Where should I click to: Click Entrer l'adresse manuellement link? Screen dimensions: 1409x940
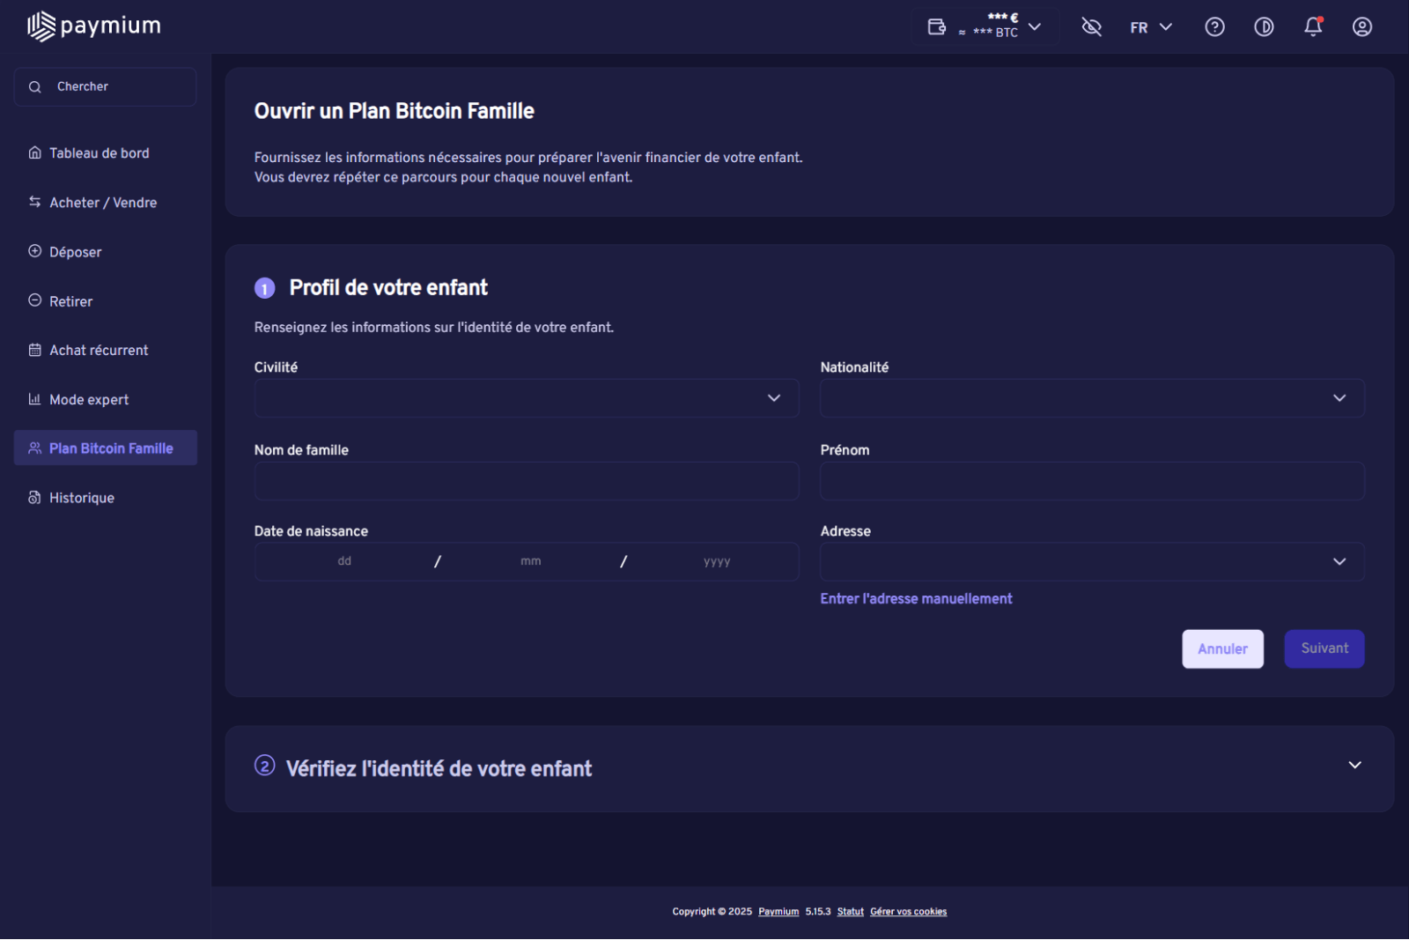tap(916, 599)
